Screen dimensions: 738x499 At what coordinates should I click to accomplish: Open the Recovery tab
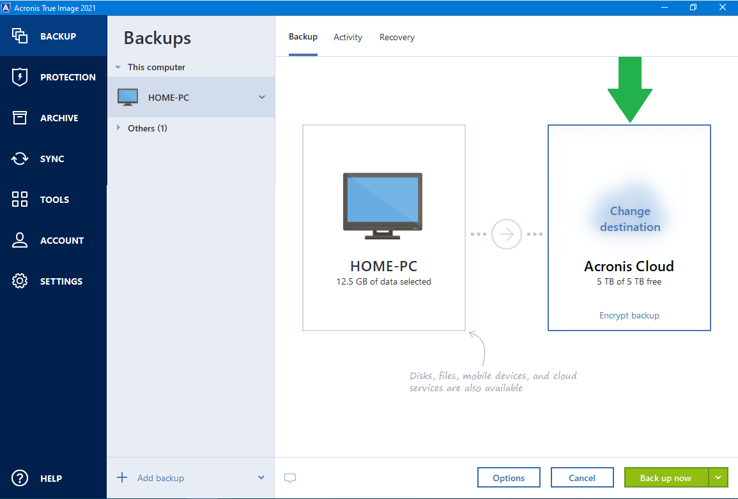(x=397, y=37)
